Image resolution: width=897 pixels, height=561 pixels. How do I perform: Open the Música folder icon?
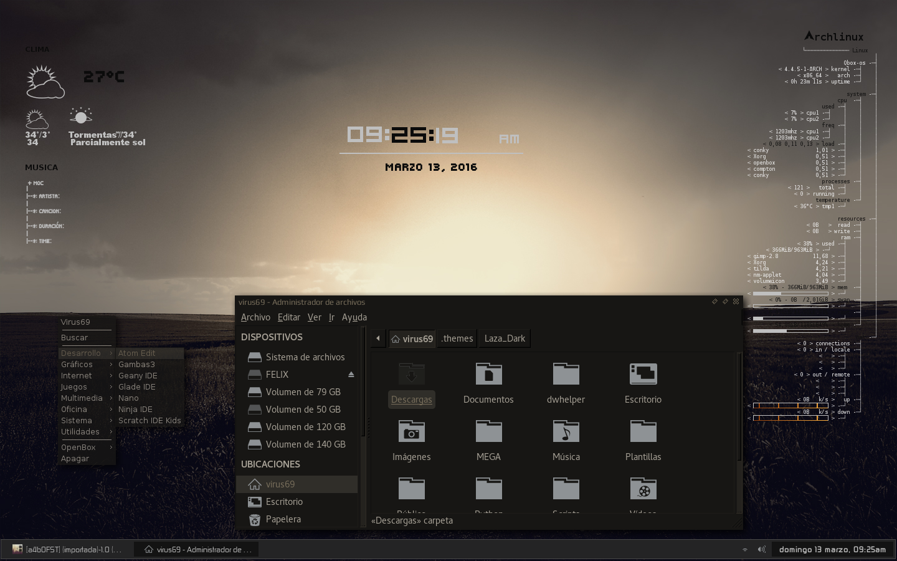(x=566, y=431)
